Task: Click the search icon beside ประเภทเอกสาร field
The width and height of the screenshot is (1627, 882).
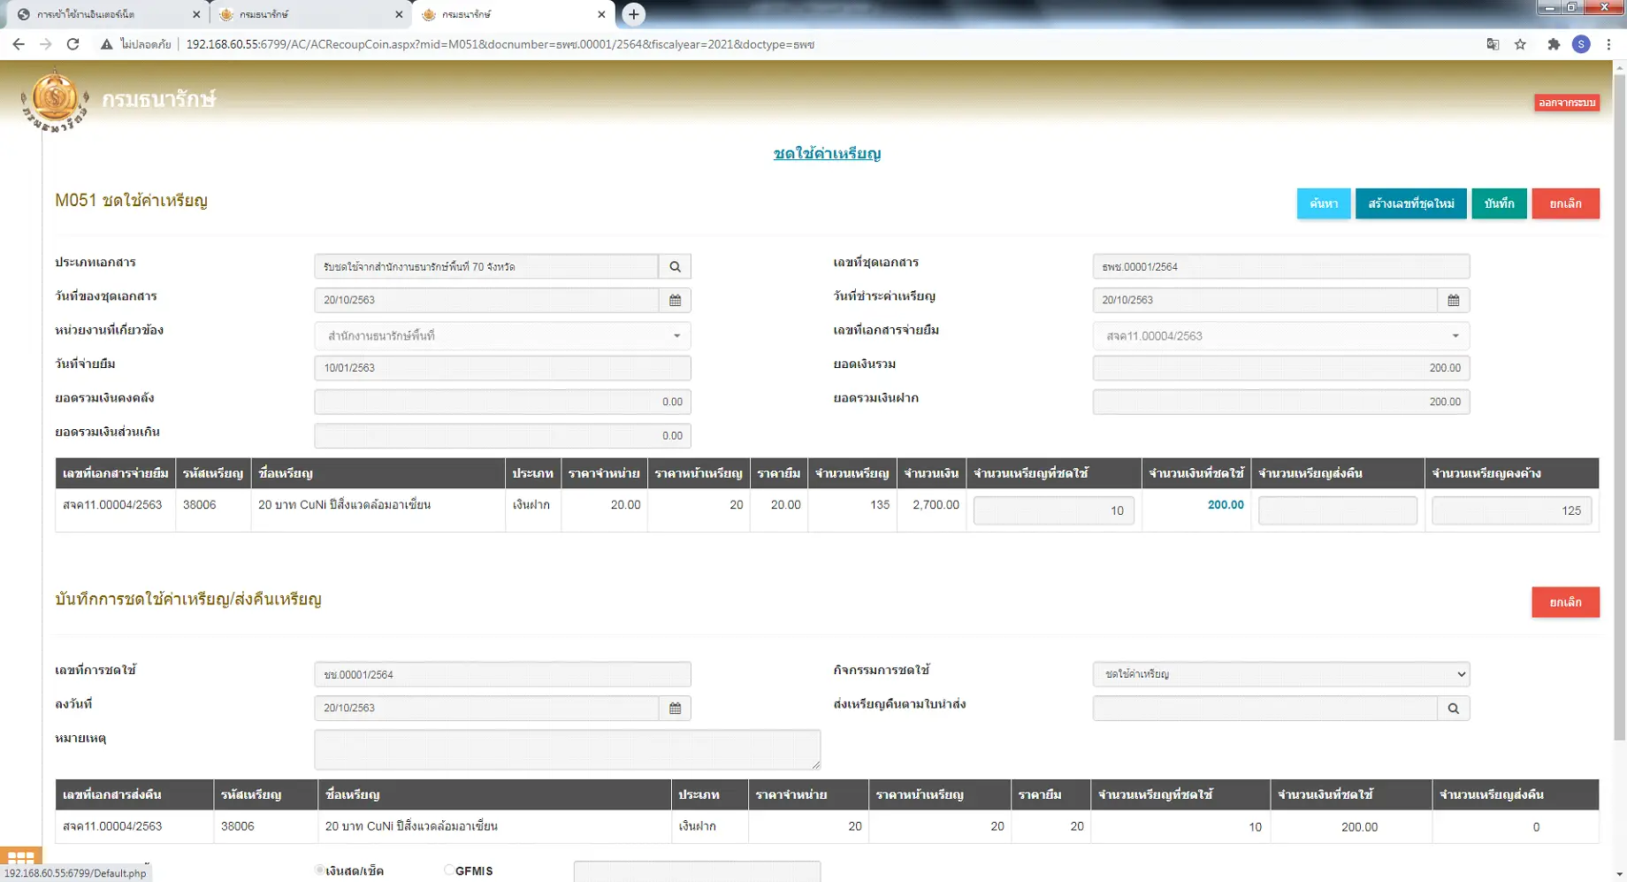Action: (675, 266)
